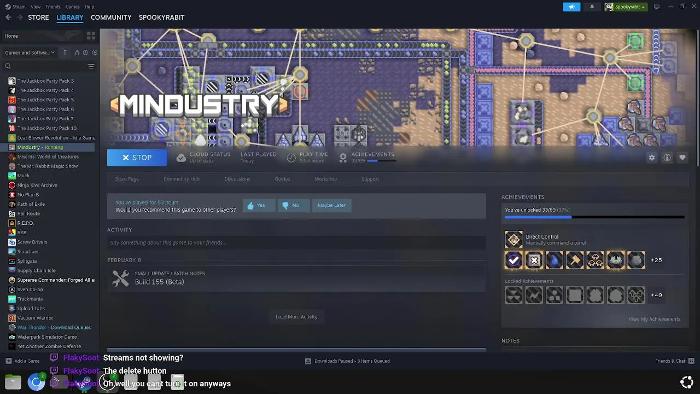Open Friends & Chat
This screenshot has width=700, height=394.
click(674, 361)
